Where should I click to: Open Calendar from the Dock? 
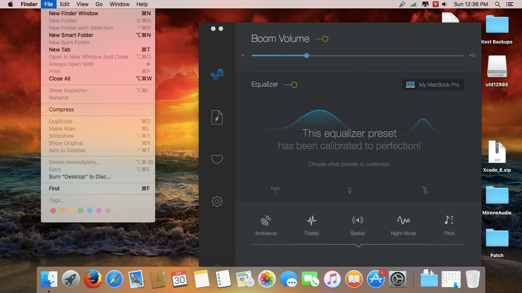click(180, 279)
